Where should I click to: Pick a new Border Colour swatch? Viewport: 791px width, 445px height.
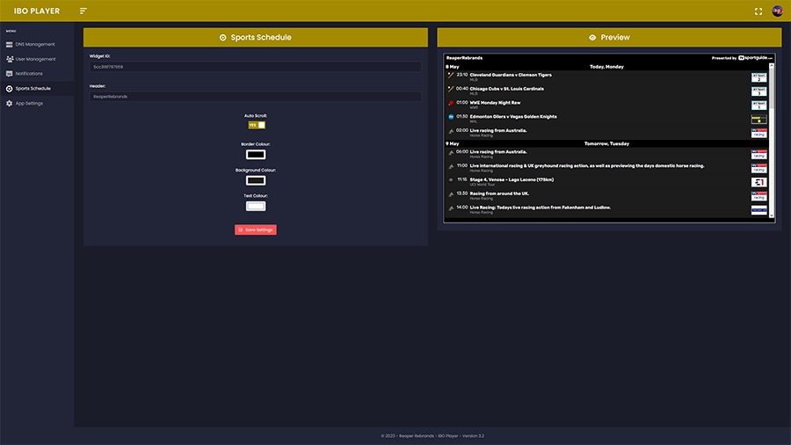point(255,155)
